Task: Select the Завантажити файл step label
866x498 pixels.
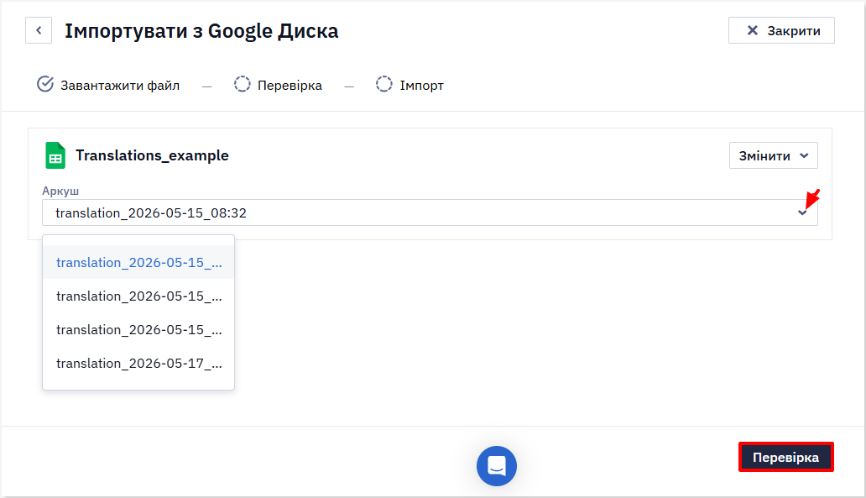Action: [x=120, y=86]
